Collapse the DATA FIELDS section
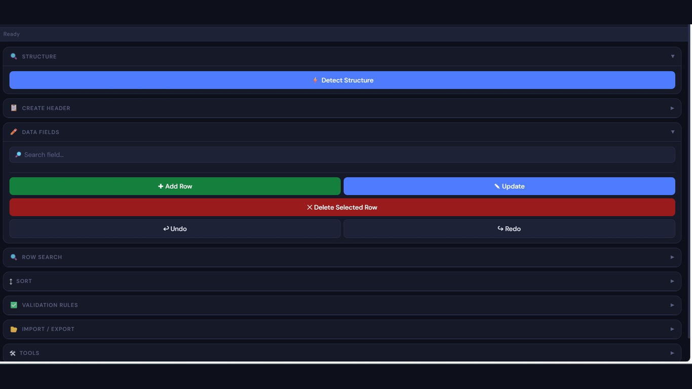 pos(673,132)
